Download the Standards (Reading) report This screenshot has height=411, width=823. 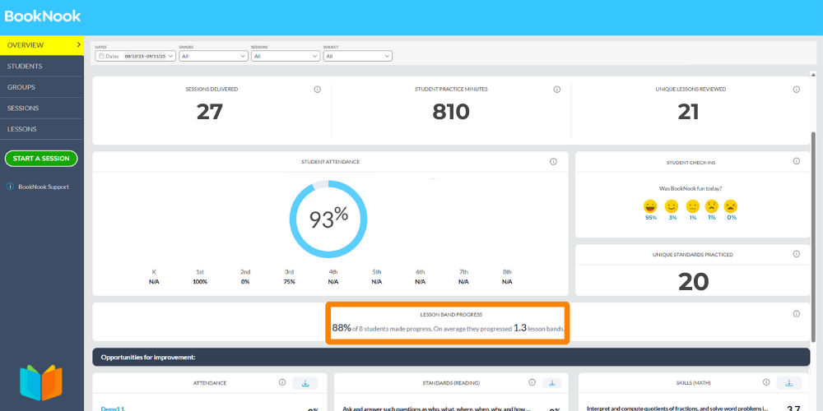551,383
